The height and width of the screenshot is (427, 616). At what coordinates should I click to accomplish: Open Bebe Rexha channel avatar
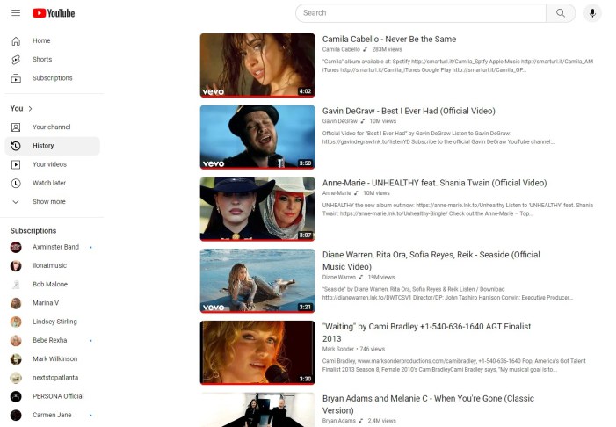pyautogui.click(x=16, y=340)
